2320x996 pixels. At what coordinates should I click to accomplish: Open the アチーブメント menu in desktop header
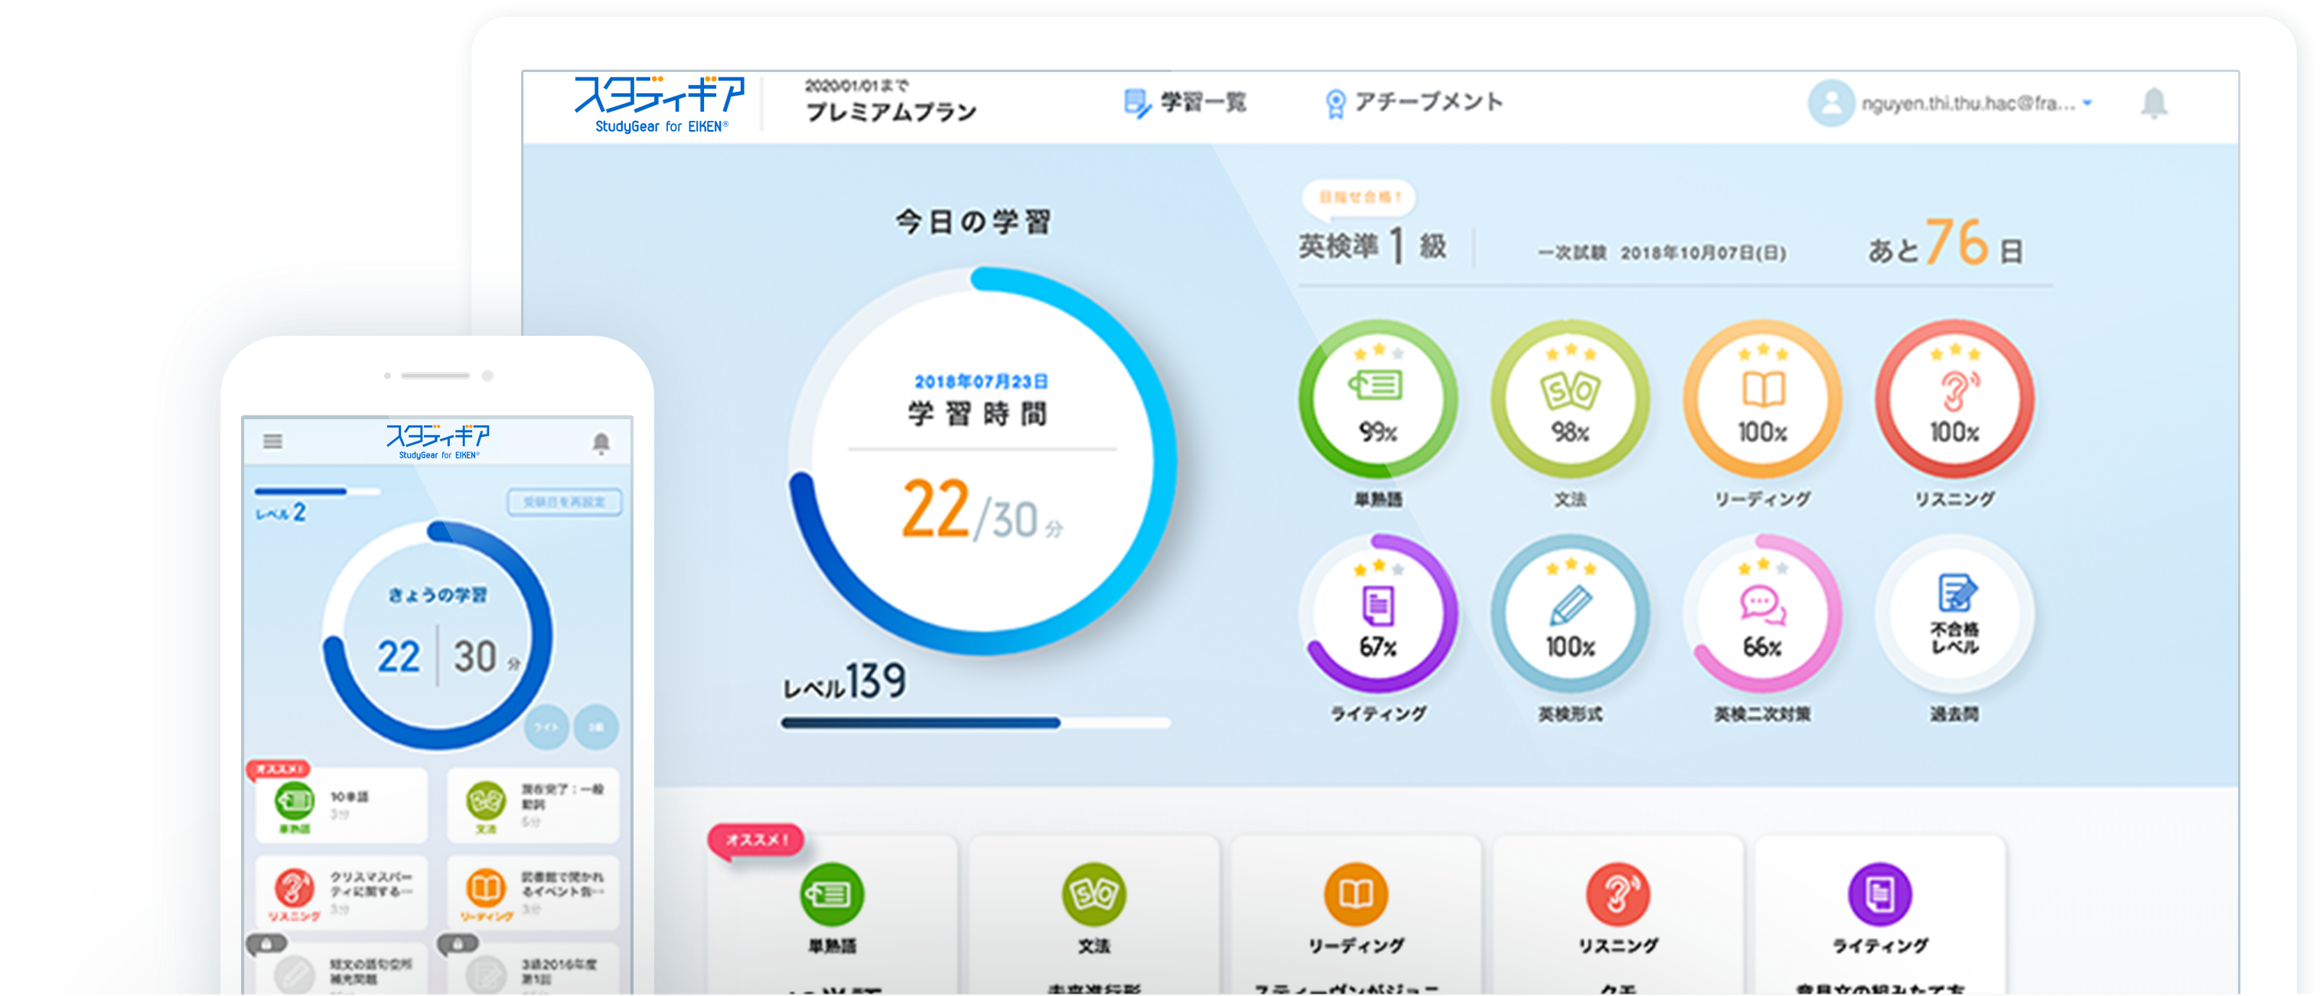tap(1413, 103)
